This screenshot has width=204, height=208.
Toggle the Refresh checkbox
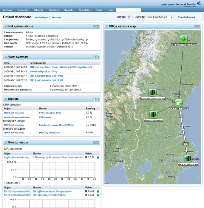[x=129, y=17]
